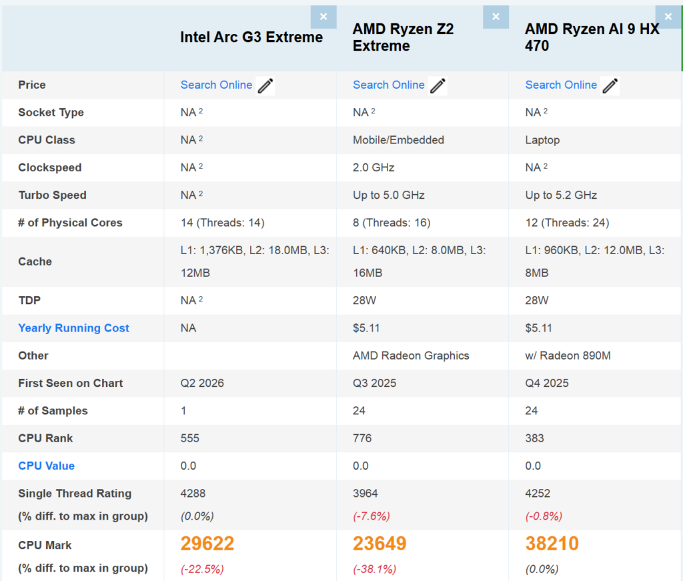The image size is (683, 581).
Task: Click the AMD Ryzen AI 9 HX 470 heading
Action: (592, 37)
